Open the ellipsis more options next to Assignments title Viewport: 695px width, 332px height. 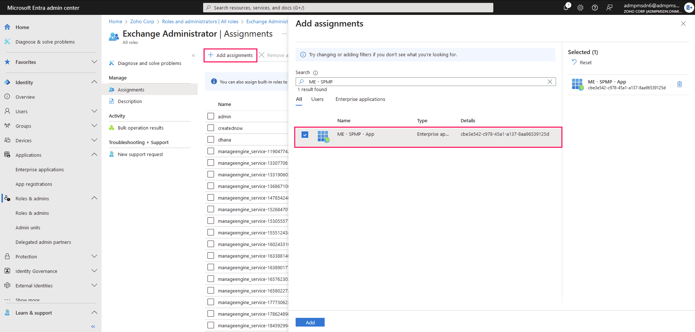pos(284,34)
